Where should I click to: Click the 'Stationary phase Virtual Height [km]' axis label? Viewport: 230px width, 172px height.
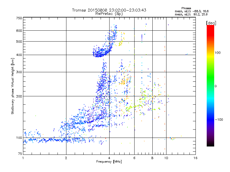pyautogui.click(x=13, y=86)
